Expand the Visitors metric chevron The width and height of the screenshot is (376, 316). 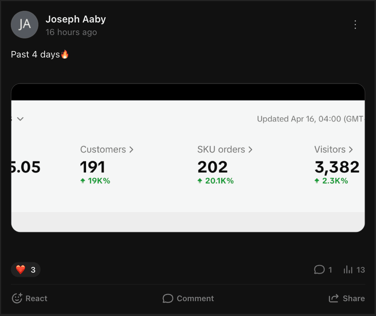(351, 150)
